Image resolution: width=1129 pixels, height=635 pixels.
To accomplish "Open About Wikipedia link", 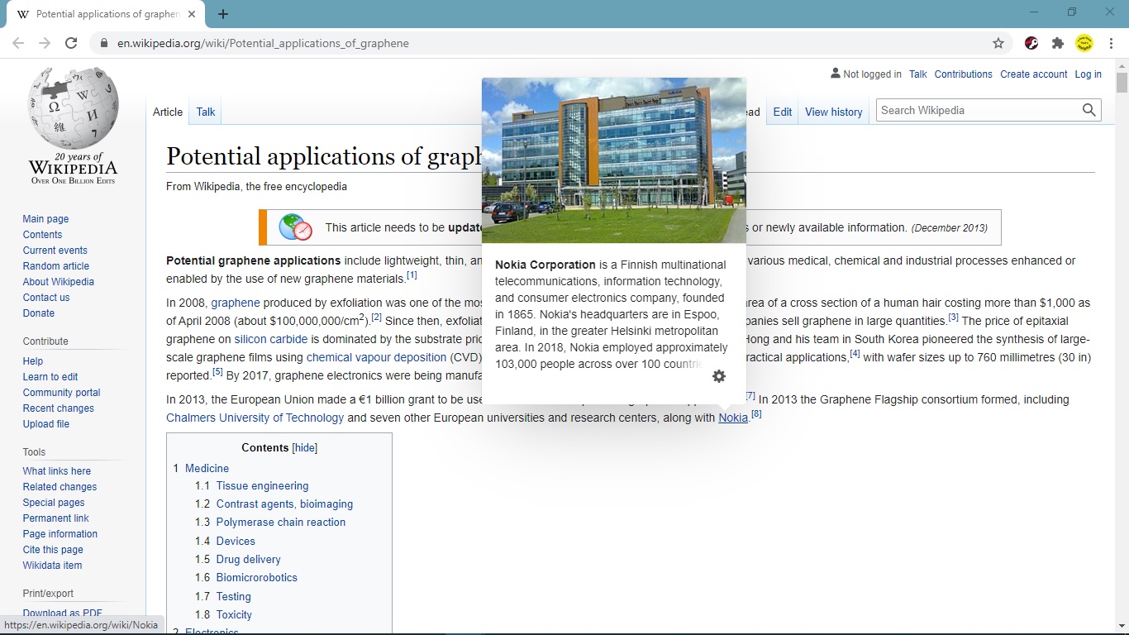I will (59, 282).
